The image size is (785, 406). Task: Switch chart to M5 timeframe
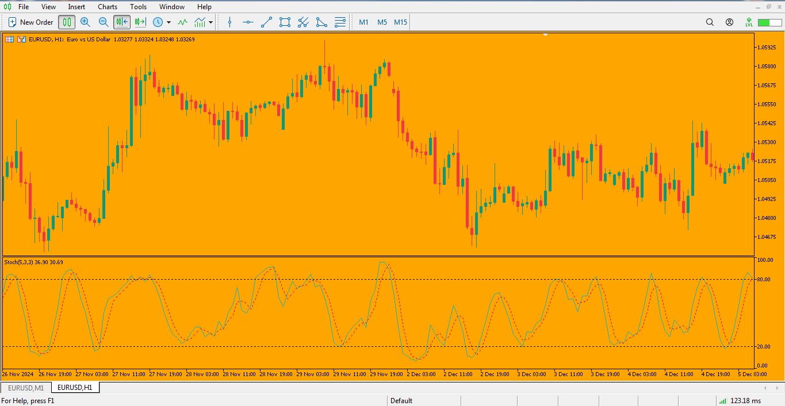[x=381, y=22]
